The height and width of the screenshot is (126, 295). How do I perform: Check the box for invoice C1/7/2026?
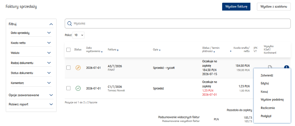68,88
